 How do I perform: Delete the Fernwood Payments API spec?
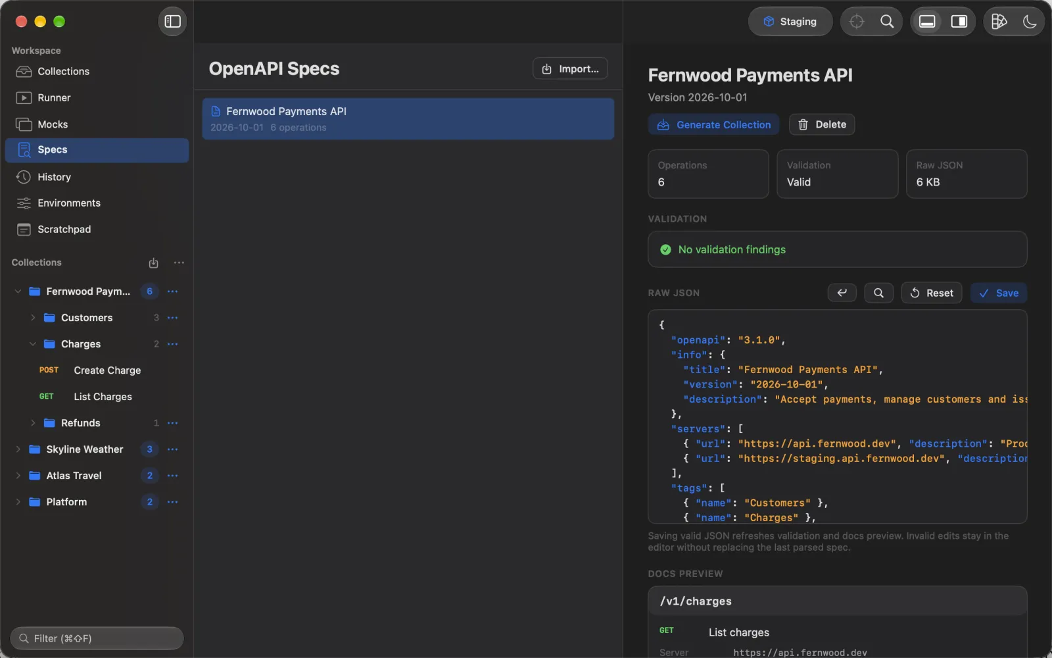point(822,124)
